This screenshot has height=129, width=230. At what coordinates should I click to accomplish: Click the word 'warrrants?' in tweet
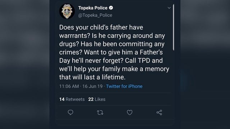pos(74,36)
